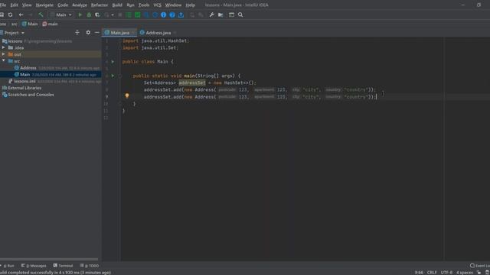Open the Analyze menu
Viewport: 490px width, 275px height.
tap(80, 5)
